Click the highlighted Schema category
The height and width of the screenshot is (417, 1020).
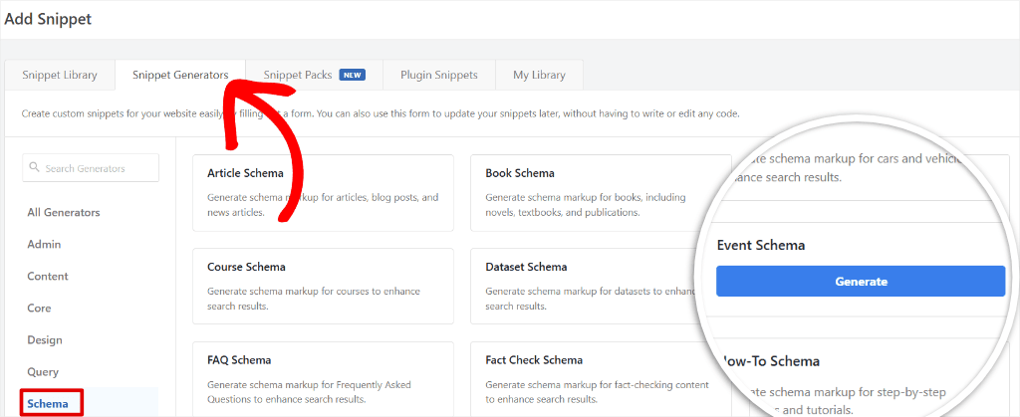tap(48, 403)
